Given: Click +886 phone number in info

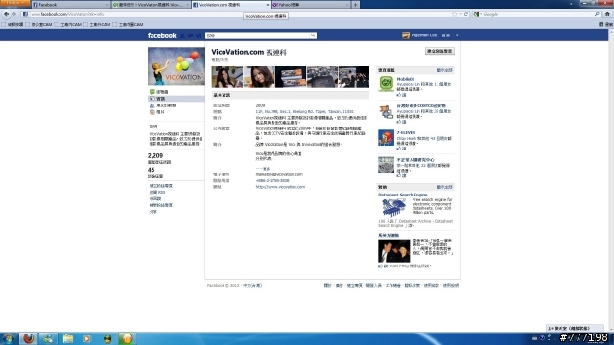Looking at the screenshot, I should pos(272,181).
